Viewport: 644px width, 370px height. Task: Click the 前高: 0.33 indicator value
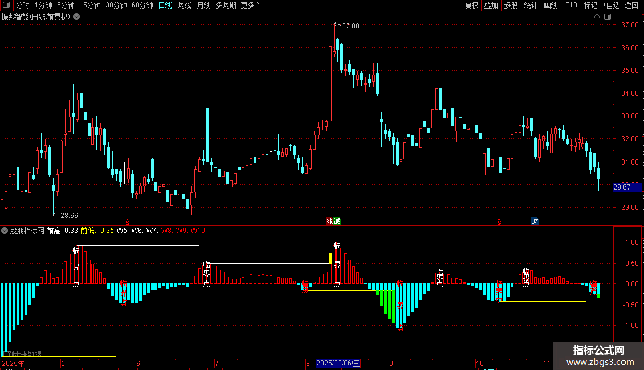63,231
